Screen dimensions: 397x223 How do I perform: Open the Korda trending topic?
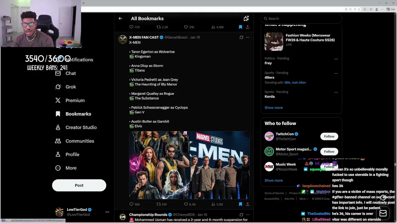point(270,96)
